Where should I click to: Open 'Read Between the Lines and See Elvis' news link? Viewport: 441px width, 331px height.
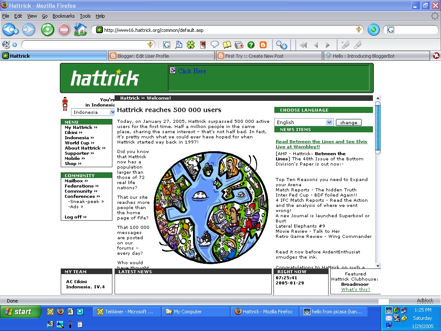click(x=321, y=144)
